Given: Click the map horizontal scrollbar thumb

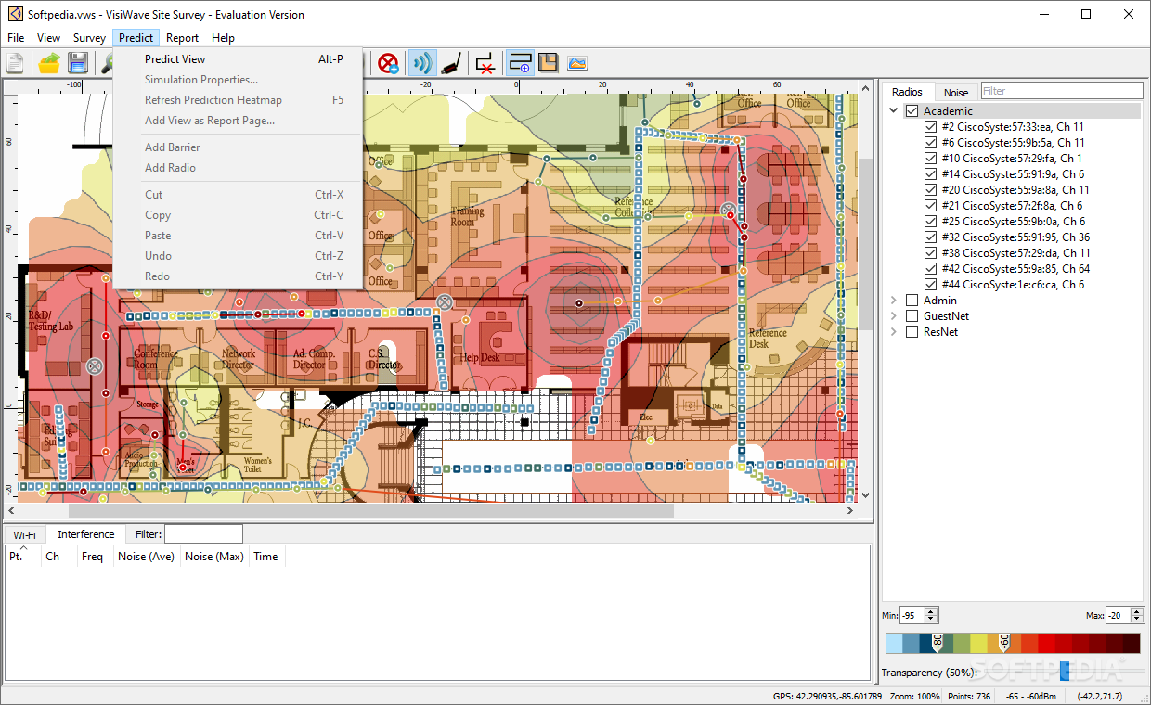Looking at the screenshot, I should pyautogui.click(x=370, y=510).
